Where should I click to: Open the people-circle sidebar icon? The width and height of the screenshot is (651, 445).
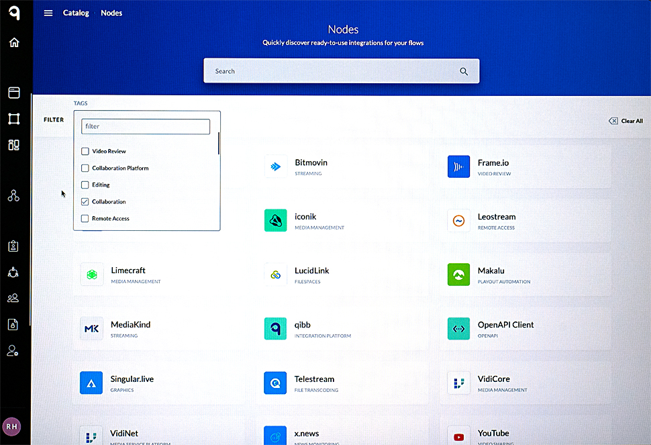(x=13, y=273)
